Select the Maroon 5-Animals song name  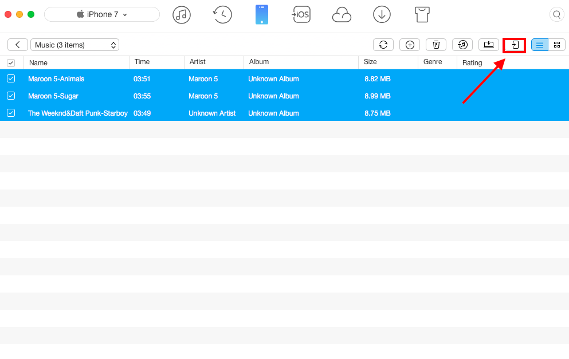click(x=56, y=78)
